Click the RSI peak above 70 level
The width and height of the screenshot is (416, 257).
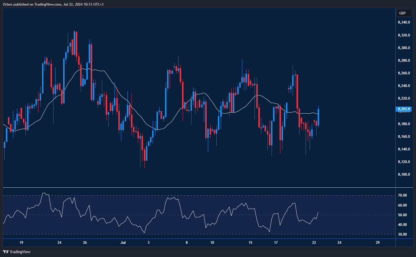pos(44,193)
